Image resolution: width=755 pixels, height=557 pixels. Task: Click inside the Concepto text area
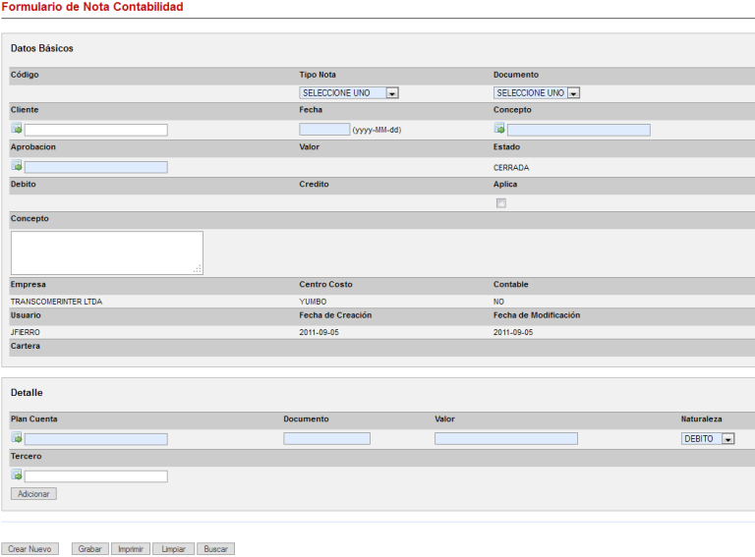[106, 252]
